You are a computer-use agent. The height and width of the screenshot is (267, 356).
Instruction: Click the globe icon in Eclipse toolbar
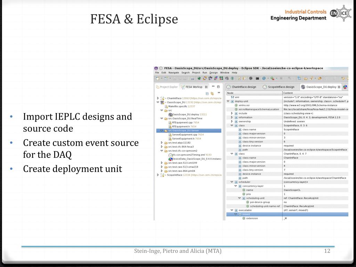tap(199, 78)
